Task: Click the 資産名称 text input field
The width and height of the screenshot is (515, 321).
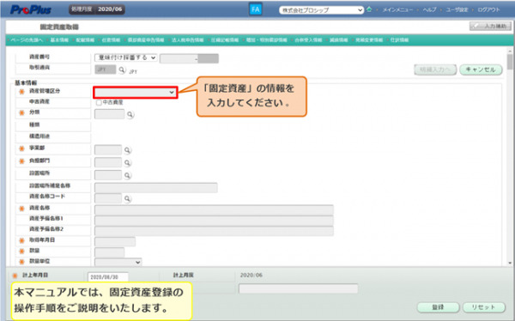Action: pos(214,210)
